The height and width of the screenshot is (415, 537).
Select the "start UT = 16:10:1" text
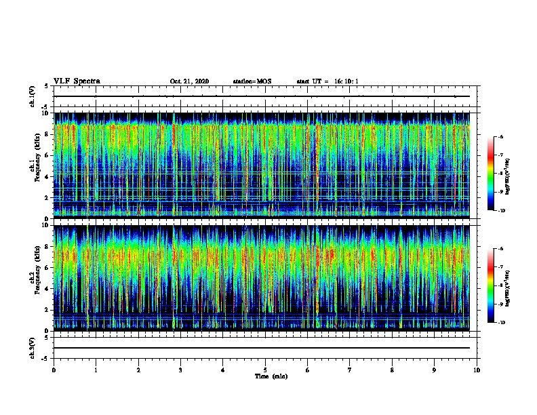(327, 81)
